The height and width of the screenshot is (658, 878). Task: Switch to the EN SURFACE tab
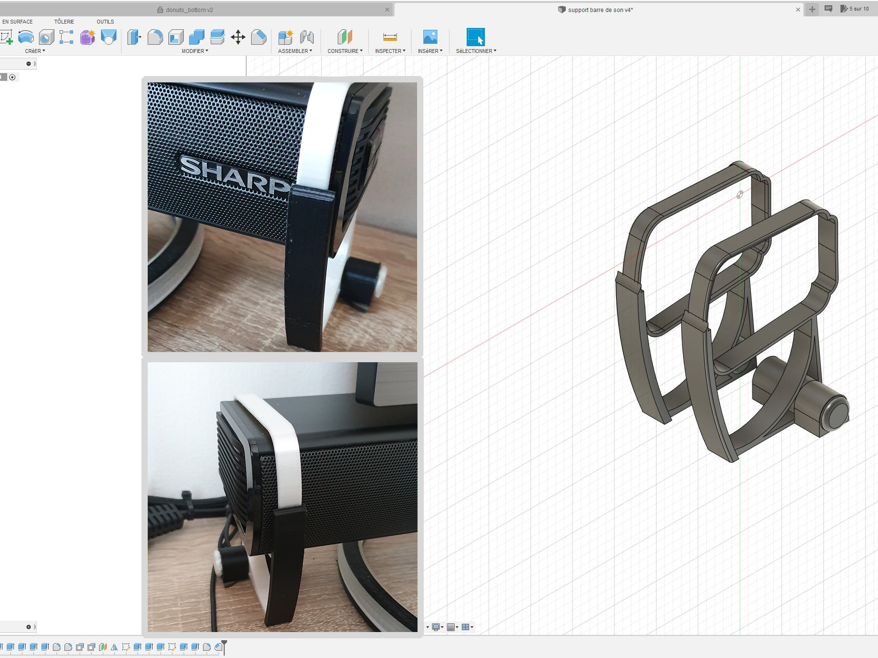coord(17,22)
